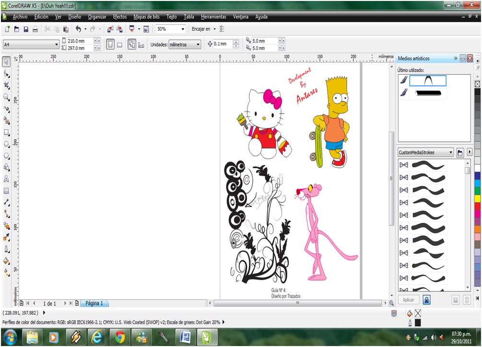The height and width of the screenshot is (347, 482).
Task: Select the Color Eyedropper tool
Action: click(x=6, y=237)
